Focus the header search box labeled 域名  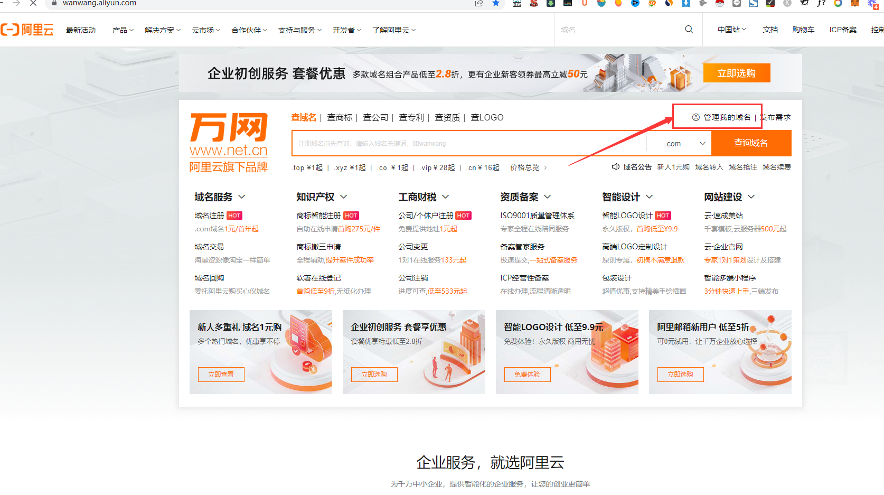[x=618, y=30]
